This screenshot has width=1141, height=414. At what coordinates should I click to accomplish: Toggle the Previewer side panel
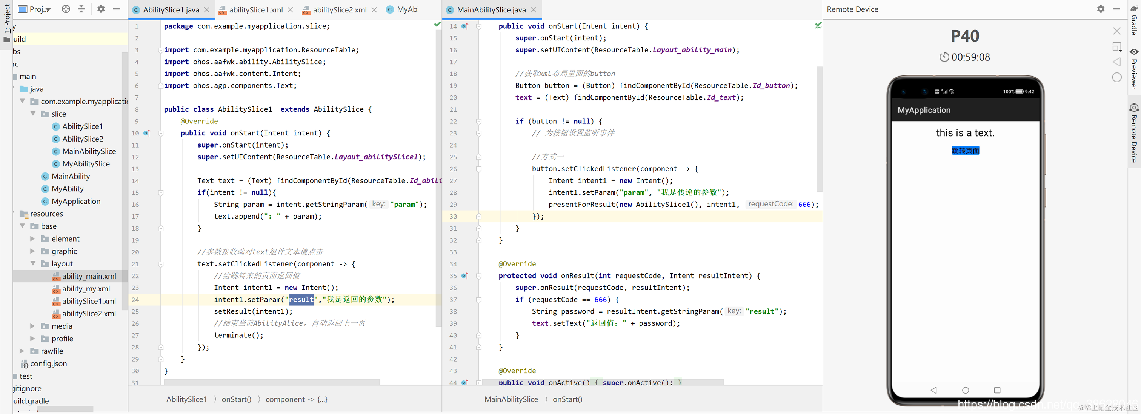click(1133, 69)
